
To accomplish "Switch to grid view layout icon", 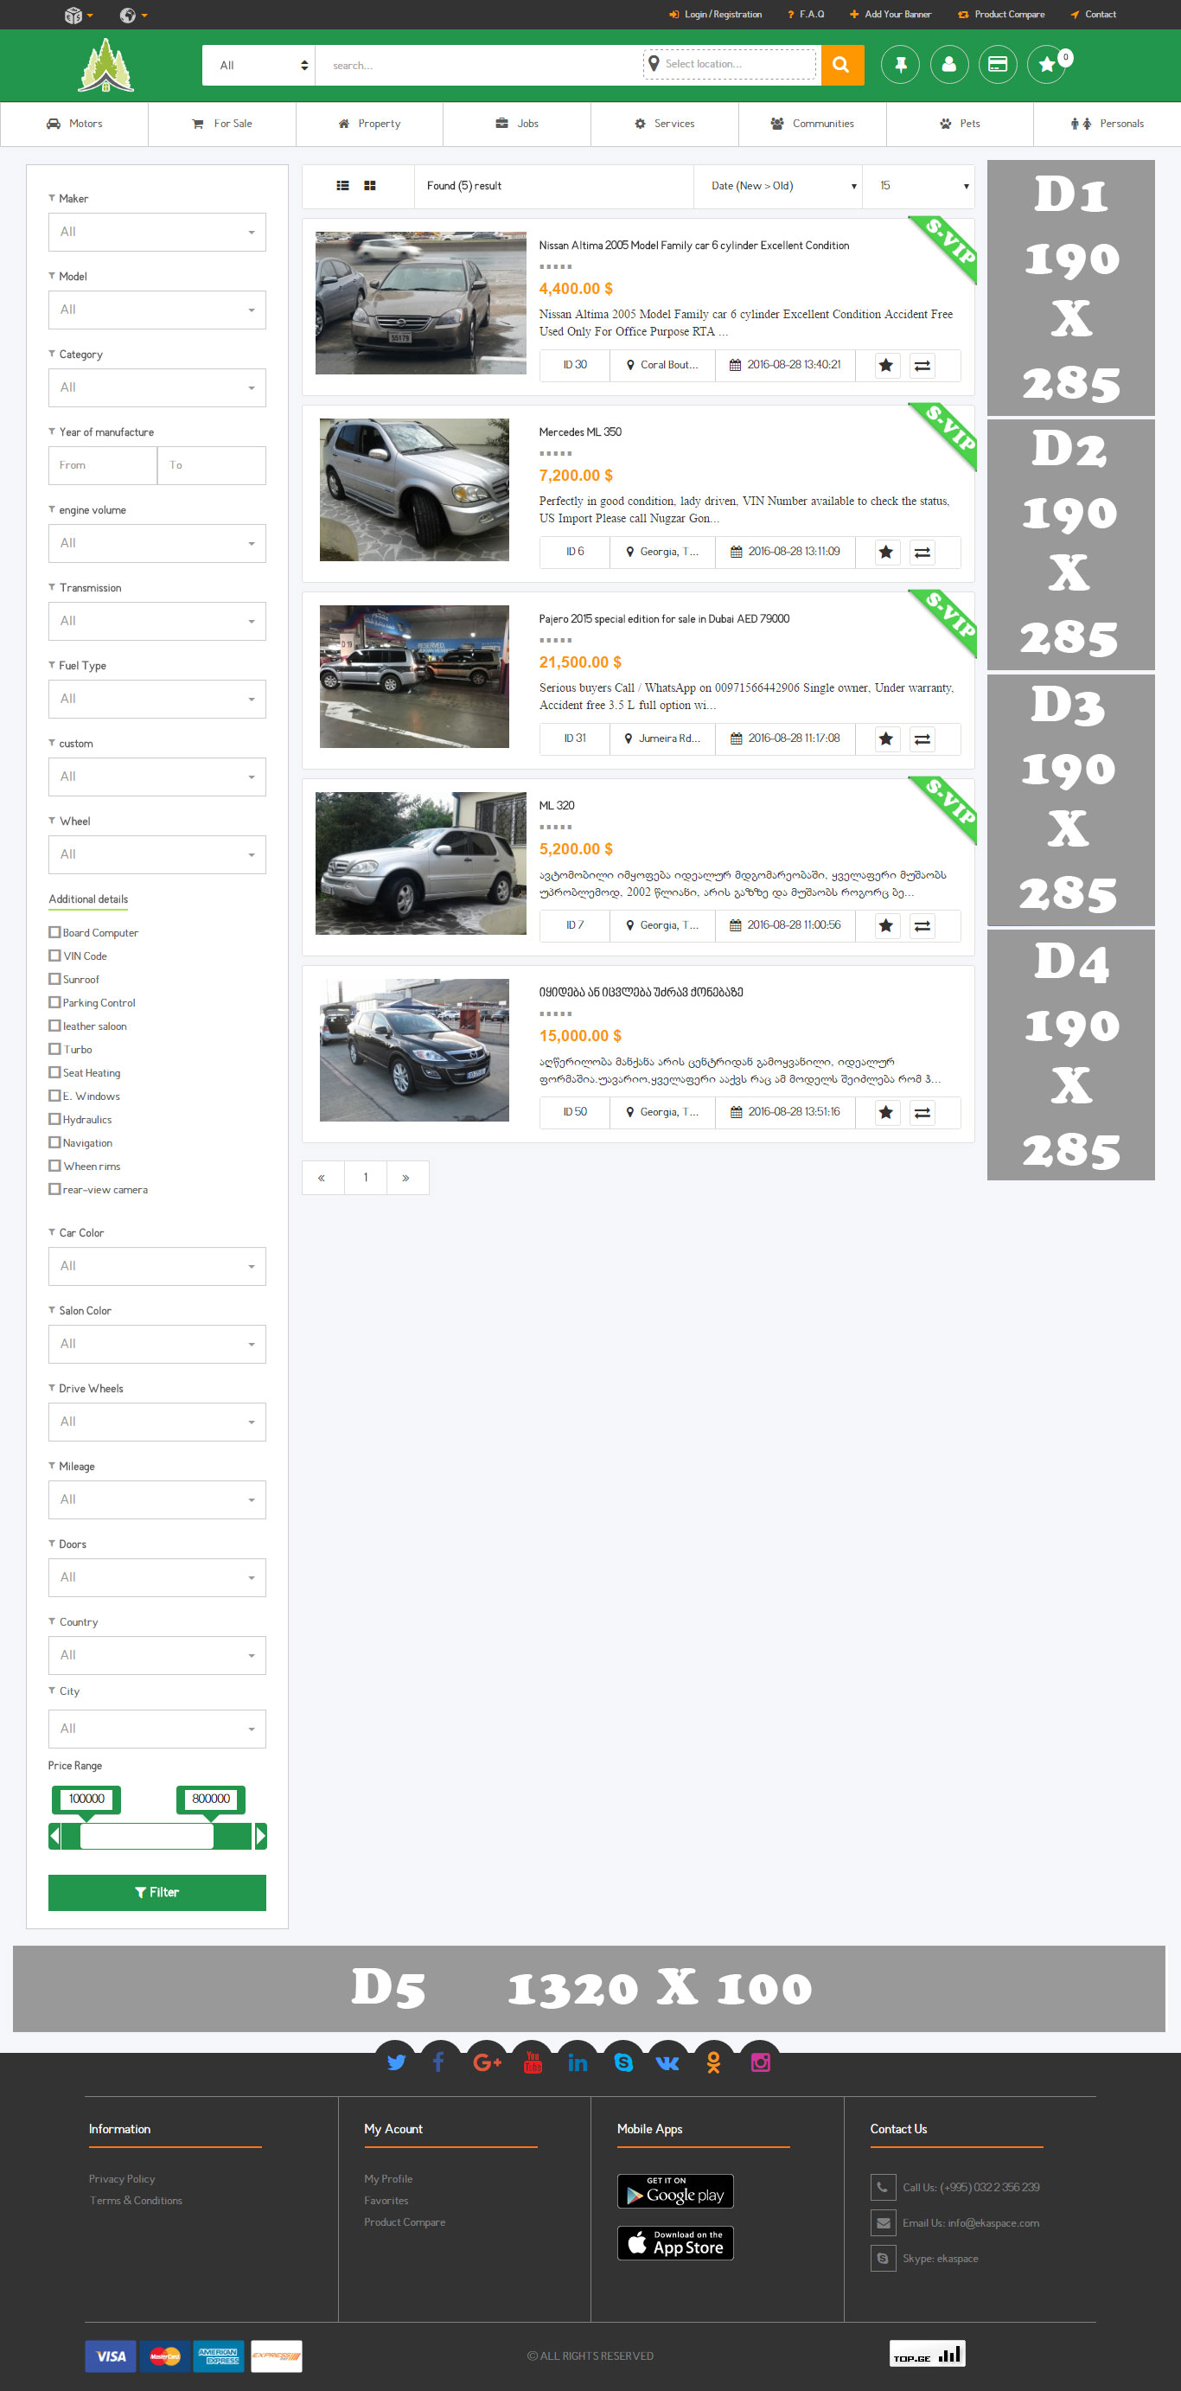I will (x=369, y=186).
